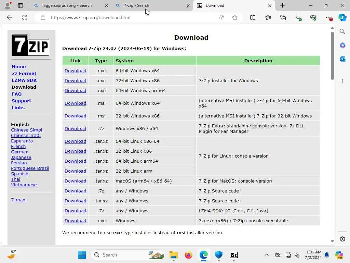
Task: Open Browser essentials heart icon
Action: [313, 17]
